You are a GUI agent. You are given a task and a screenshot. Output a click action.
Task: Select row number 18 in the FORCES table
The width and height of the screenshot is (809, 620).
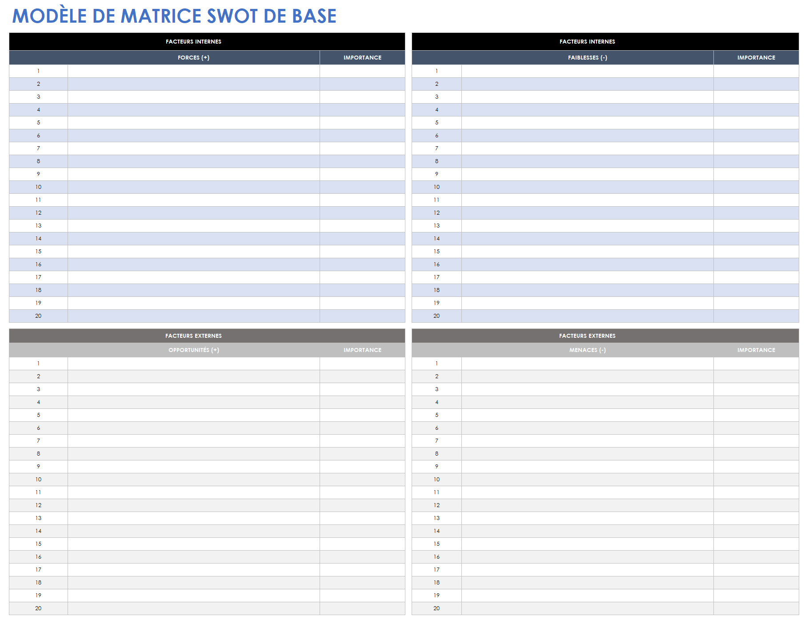click(39, 290)
